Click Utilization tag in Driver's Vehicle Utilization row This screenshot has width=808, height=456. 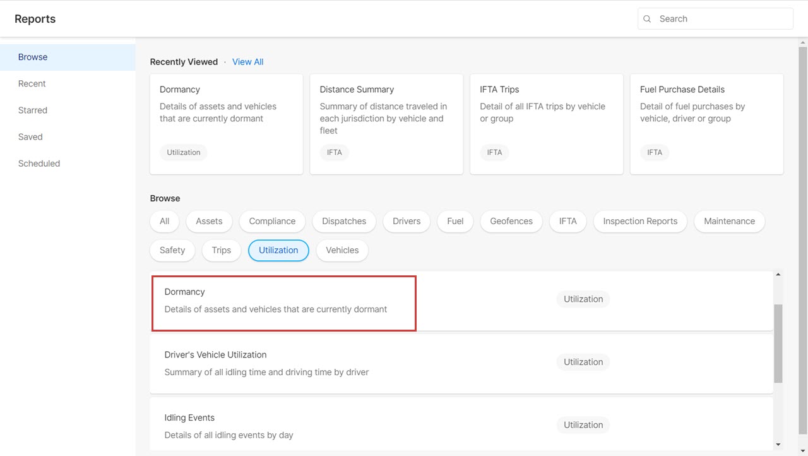tap(583, 362)
